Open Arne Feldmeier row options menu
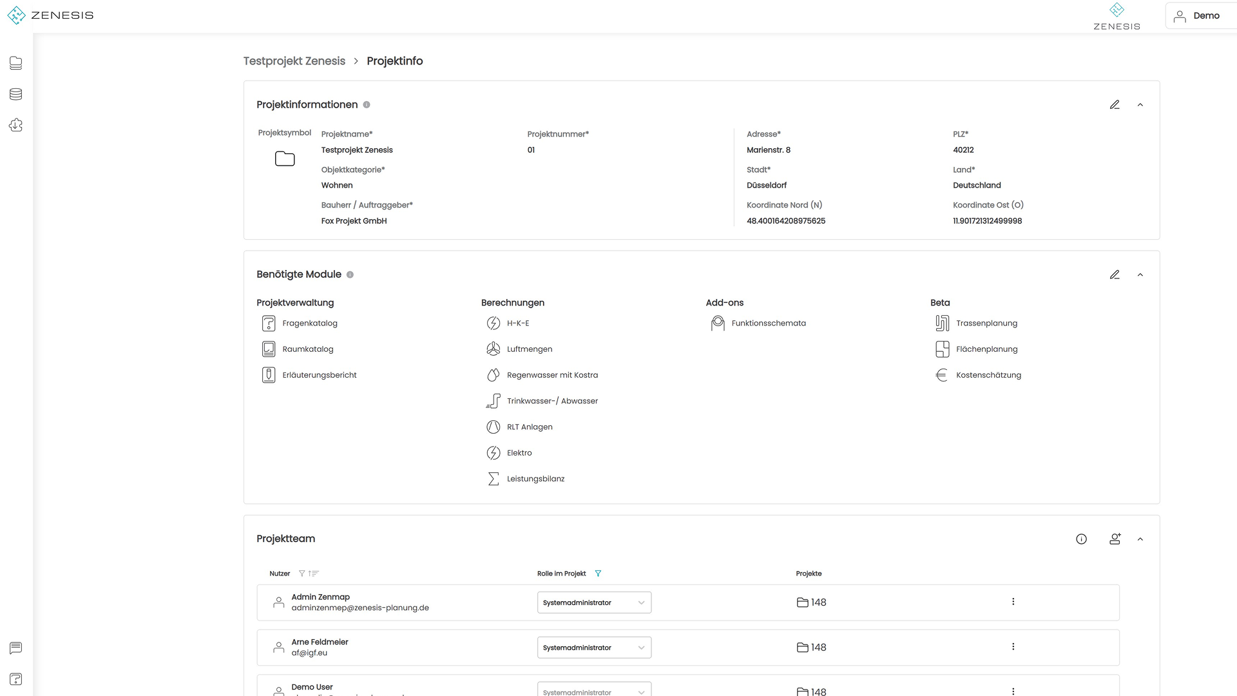The width and height of the screenshot is (1237, 696). pos(1013,646)
